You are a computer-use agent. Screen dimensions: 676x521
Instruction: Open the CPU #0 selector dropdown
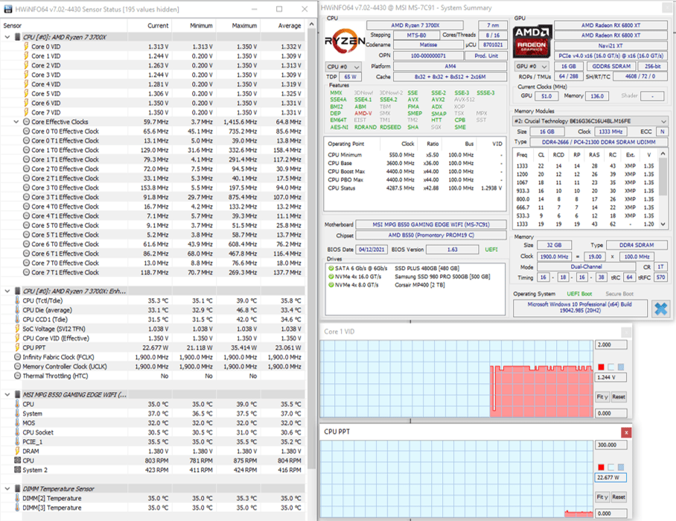tap(343, 67)
